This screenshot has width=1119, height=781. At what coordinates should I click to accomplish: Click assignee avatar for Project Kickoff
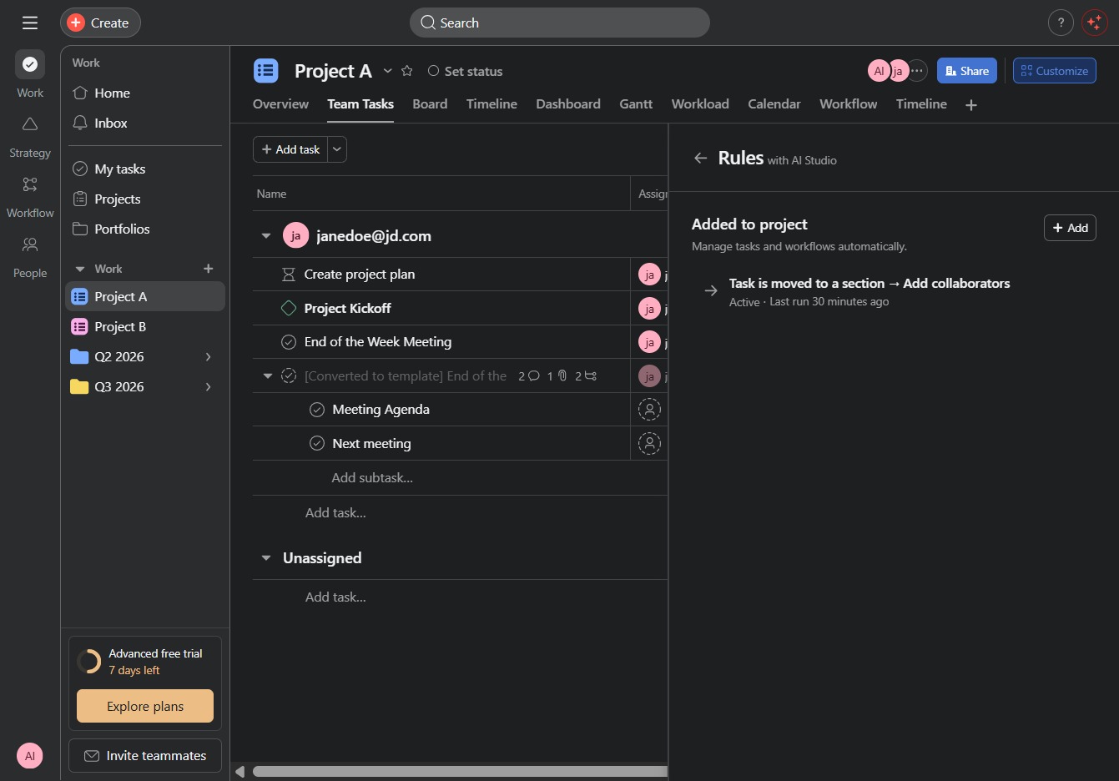pos(649,309)
